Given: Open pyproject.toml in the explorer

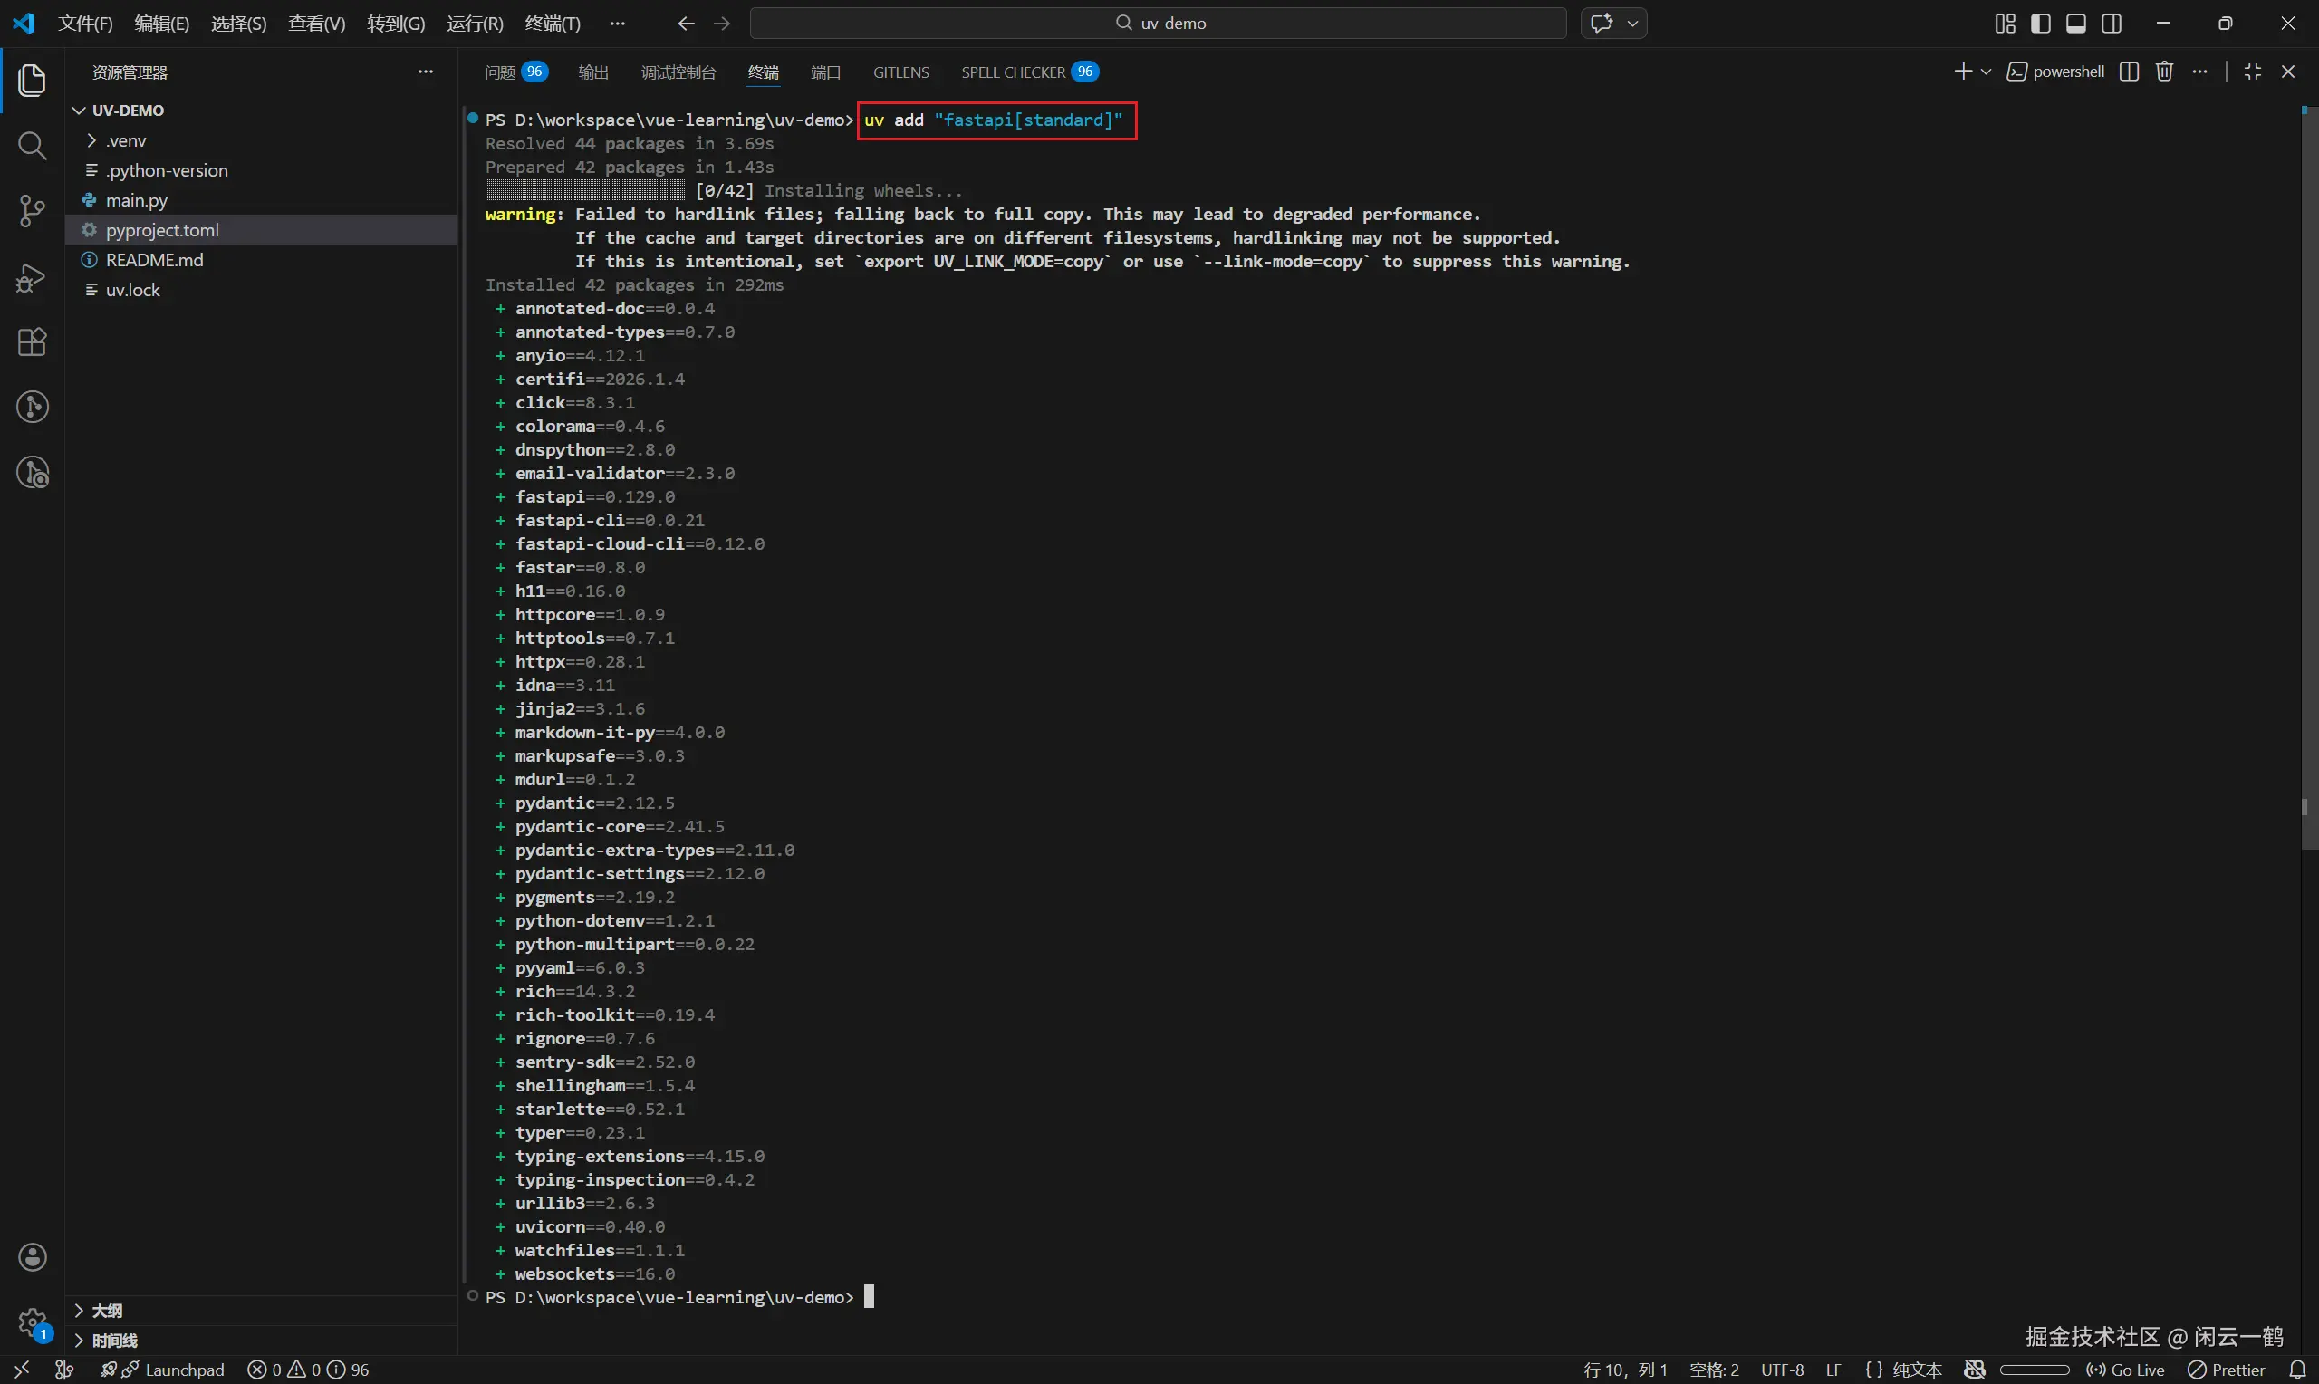Looking at the screenshot, I should (162, 230).
